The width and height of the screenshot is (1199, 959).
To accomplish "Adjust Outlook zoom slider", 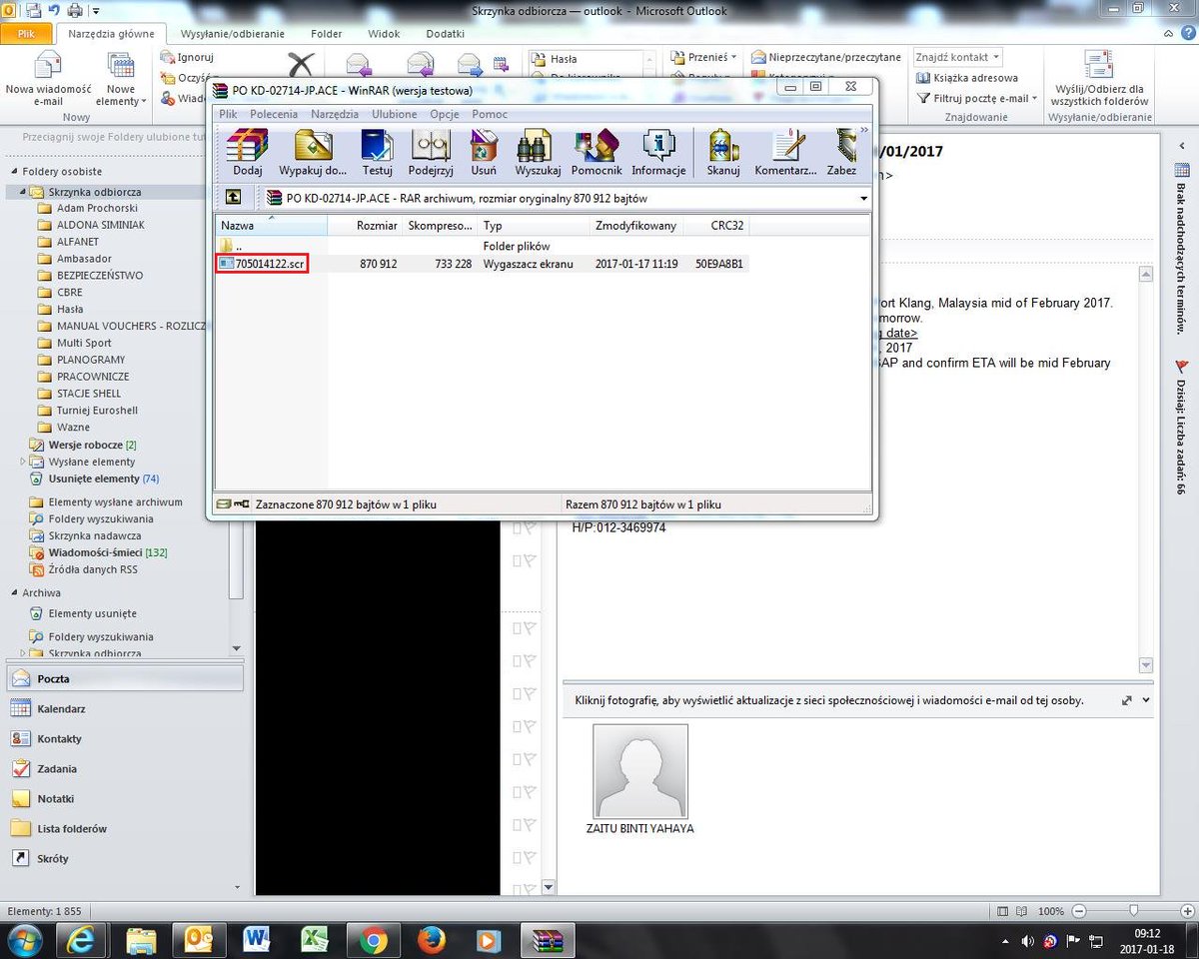I will [1133, 911].
